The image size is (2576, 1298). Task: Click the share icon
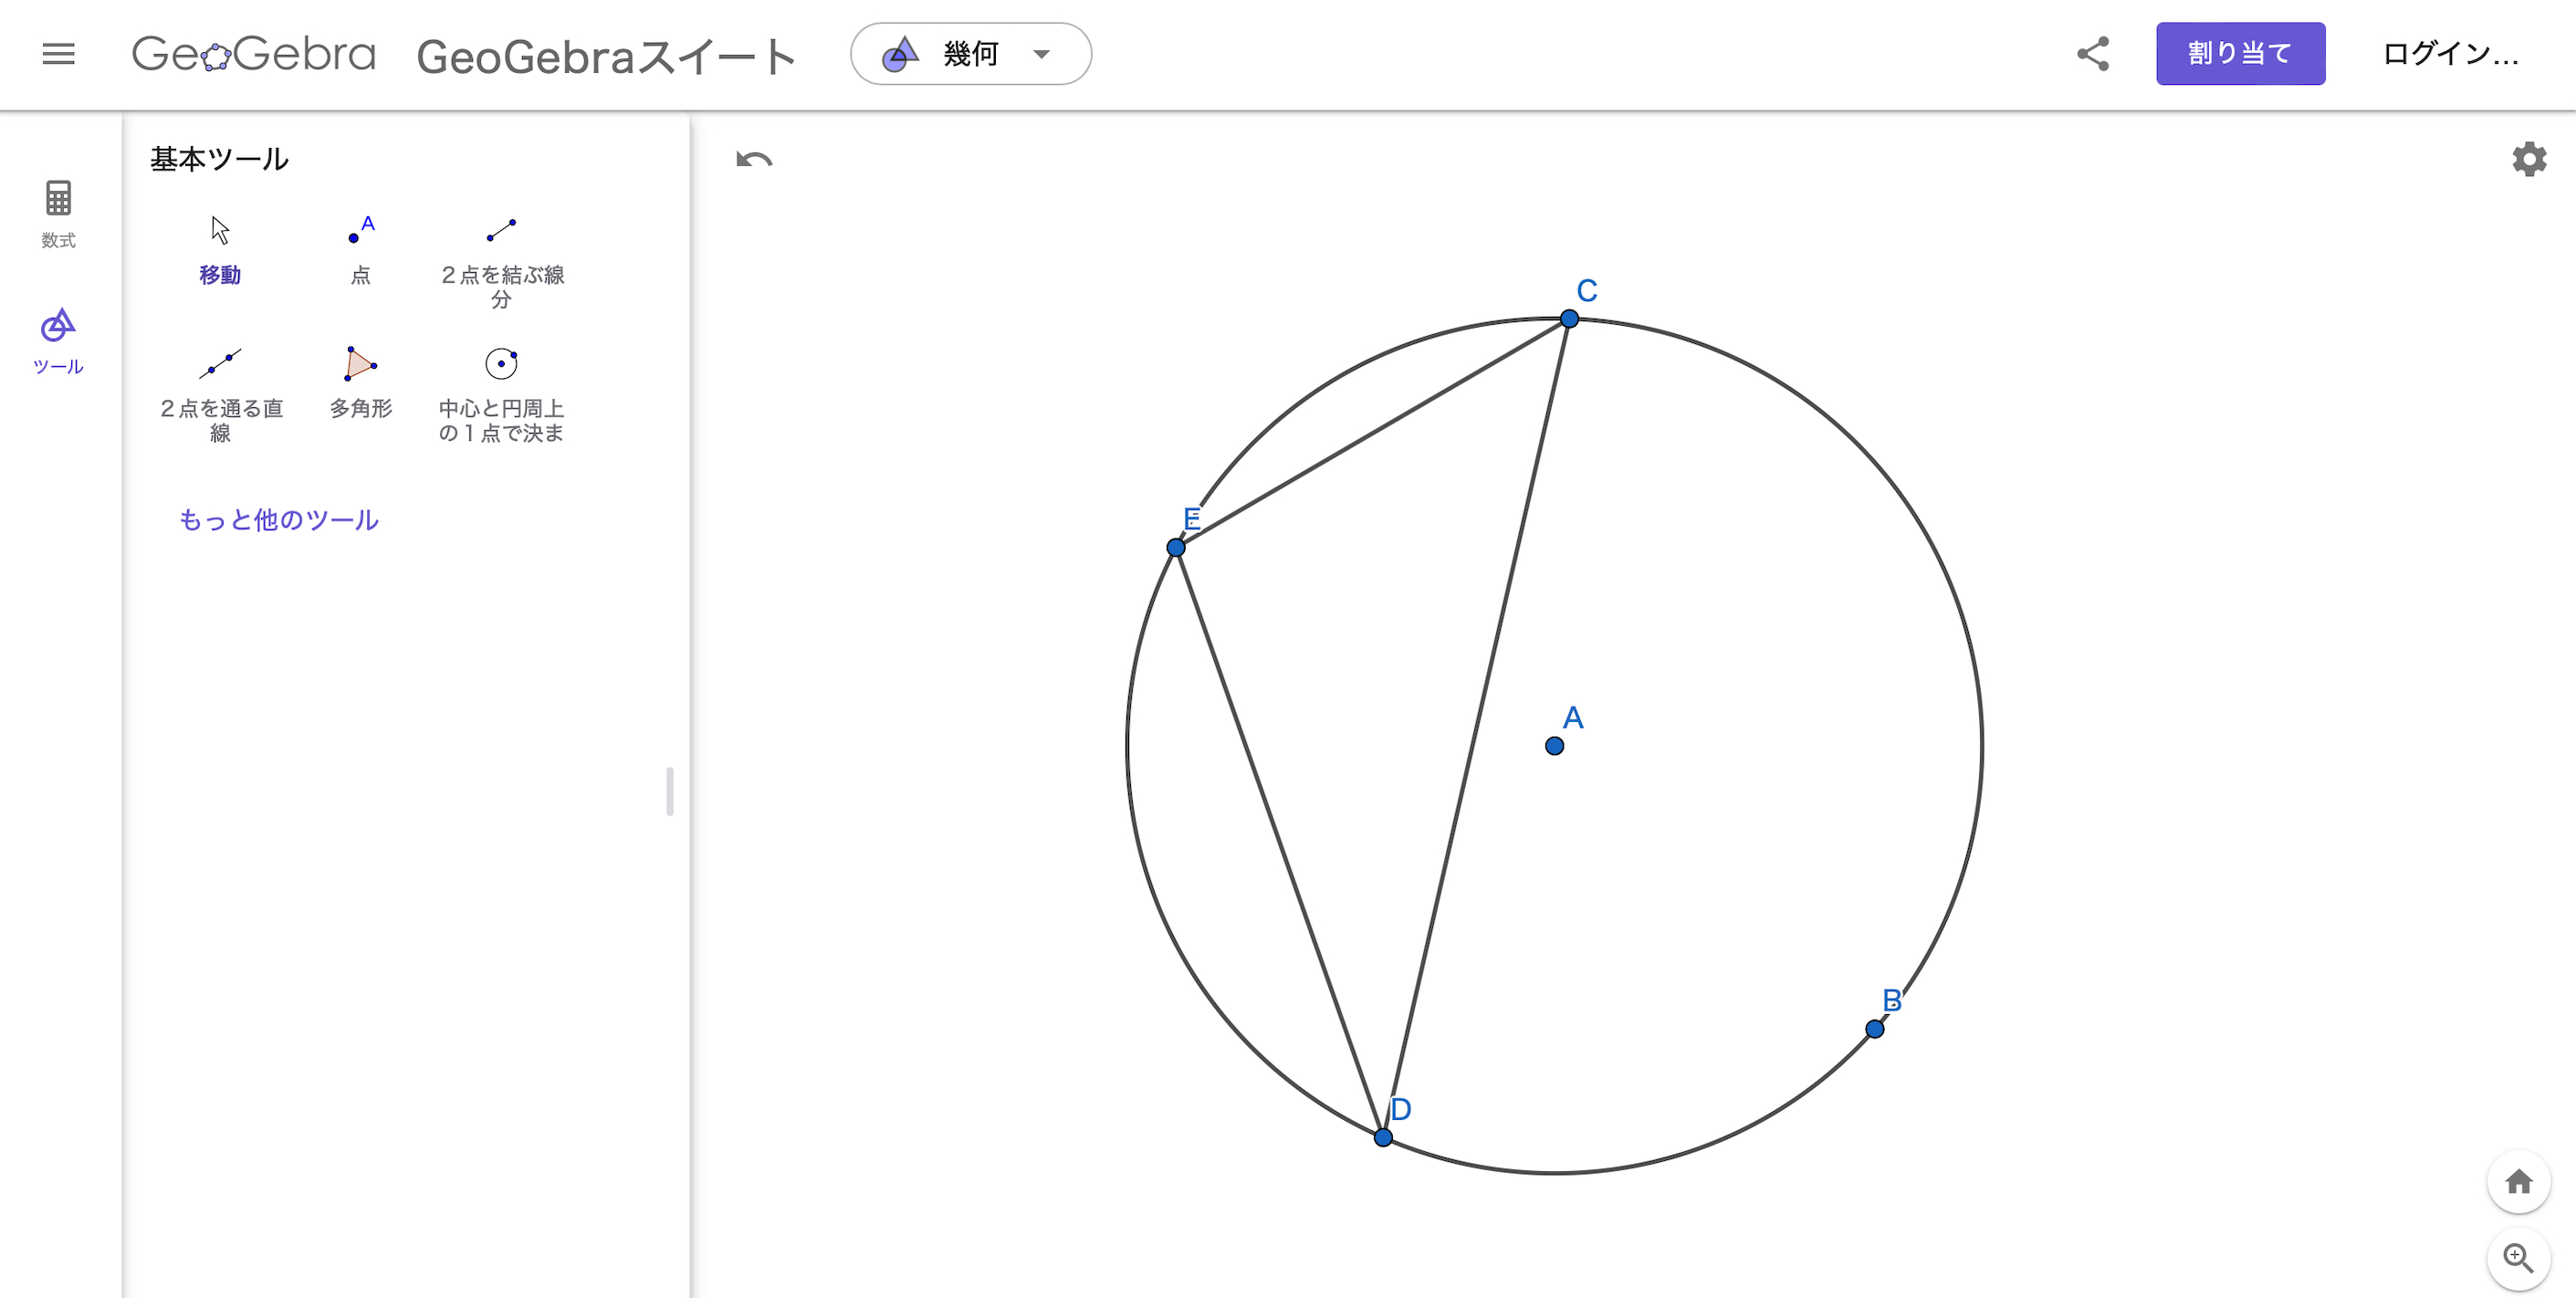pyautogui.click(x=2093, y=54)
